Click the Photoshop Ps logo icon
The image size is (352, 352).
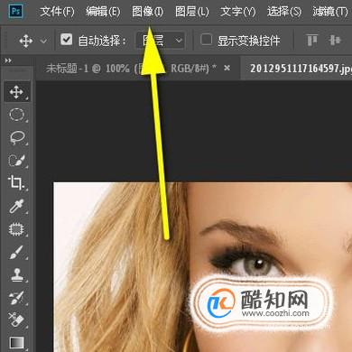[x=15, y=11]
